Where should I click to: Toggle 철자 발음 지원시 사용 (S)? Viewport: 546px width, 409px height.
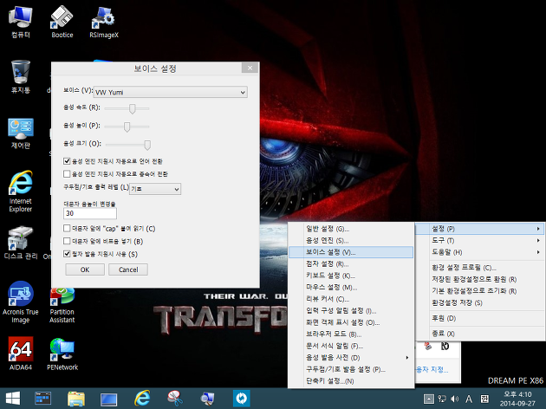click(67, 254)
